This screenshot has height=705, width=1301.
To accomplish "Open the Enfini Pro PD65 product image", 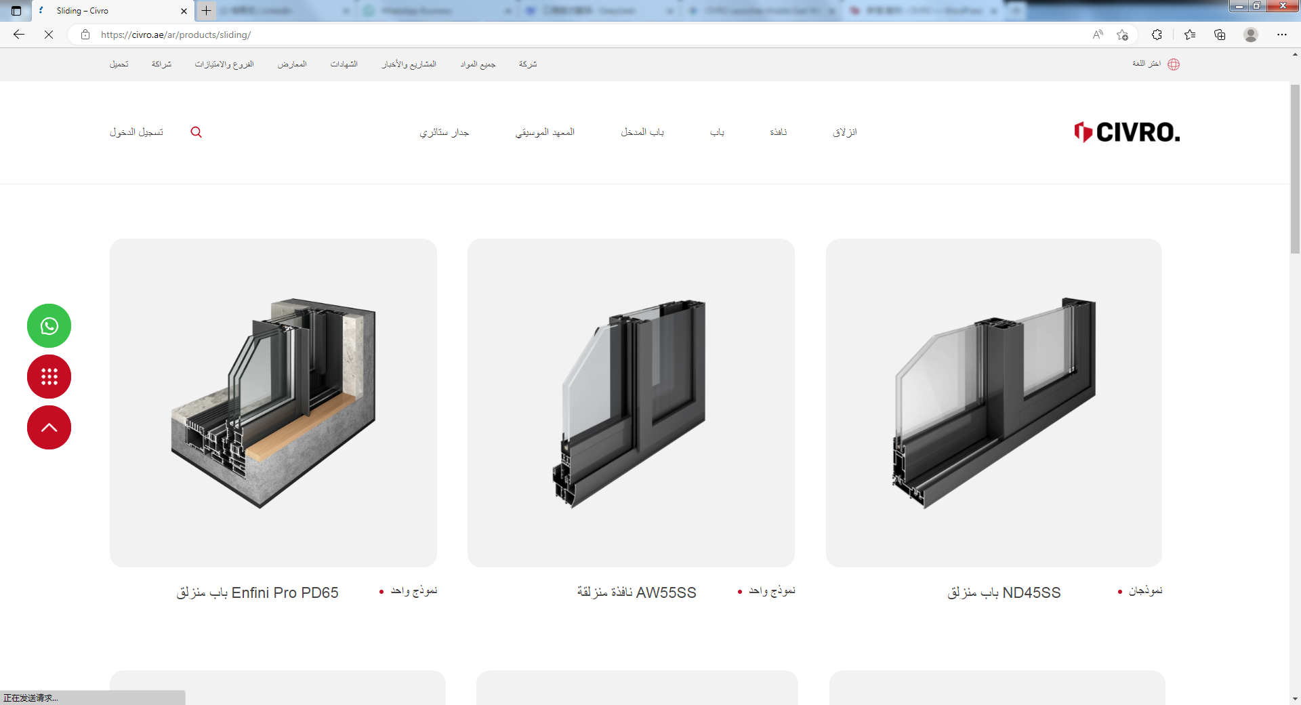I will click(x=273, y=403).
